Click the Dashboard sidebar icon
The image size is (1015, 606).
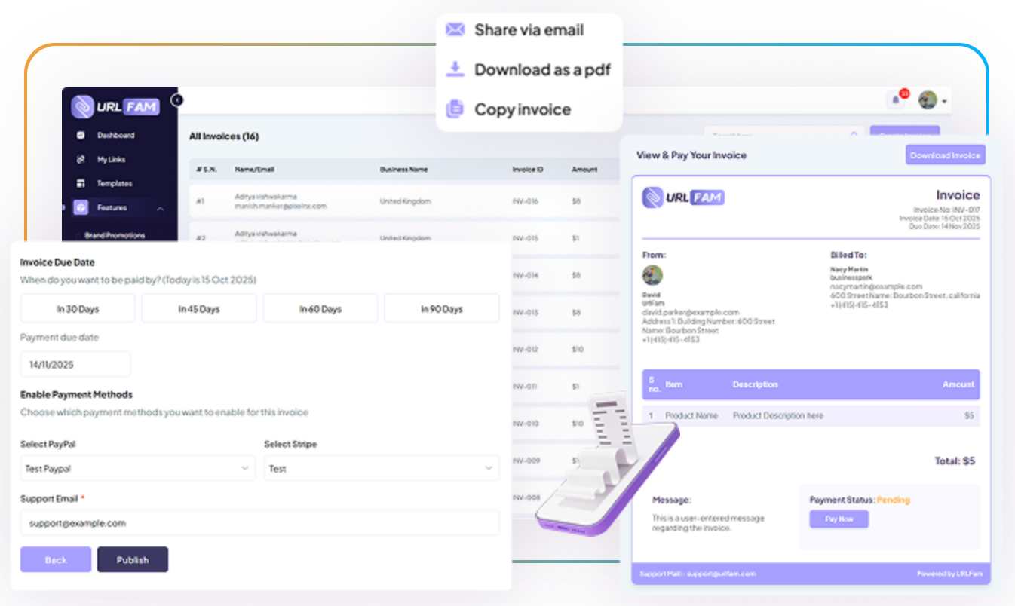[x=81, y=136]
